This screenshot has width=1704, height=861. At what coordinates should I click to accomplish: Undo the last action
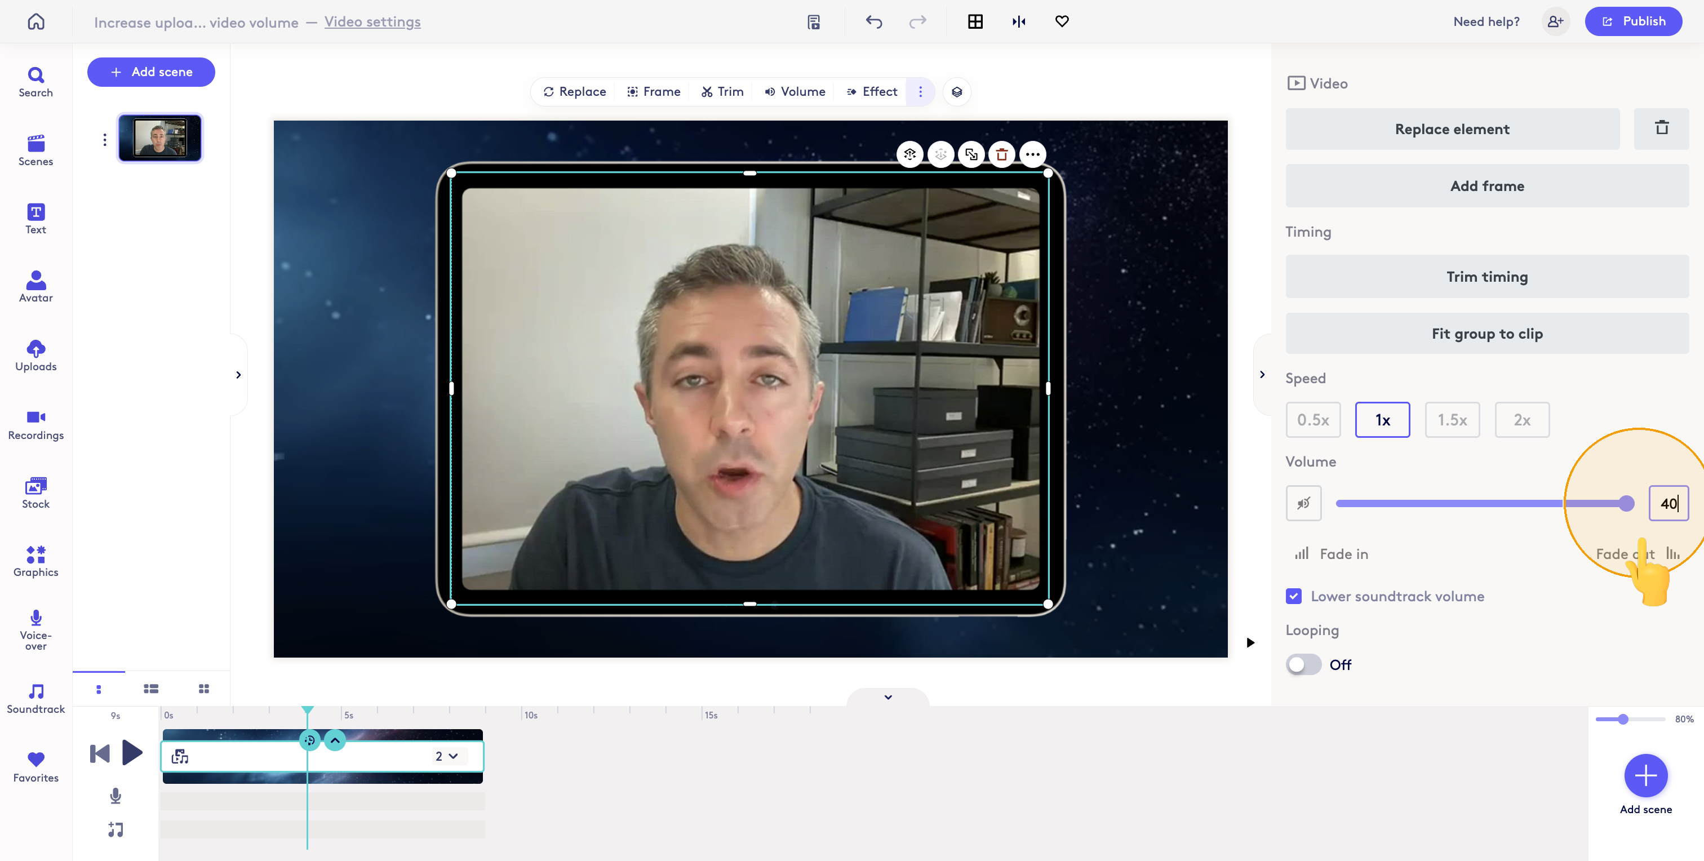point(874,22)
